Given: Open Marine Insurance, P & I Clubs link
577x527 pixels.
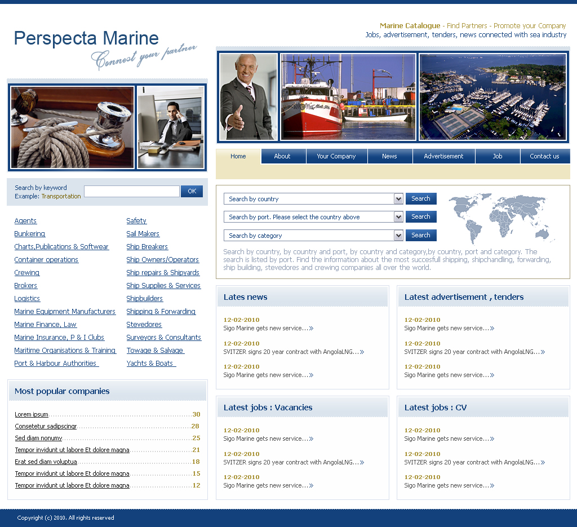Looking at the screenshot, I should coord(59,338).
